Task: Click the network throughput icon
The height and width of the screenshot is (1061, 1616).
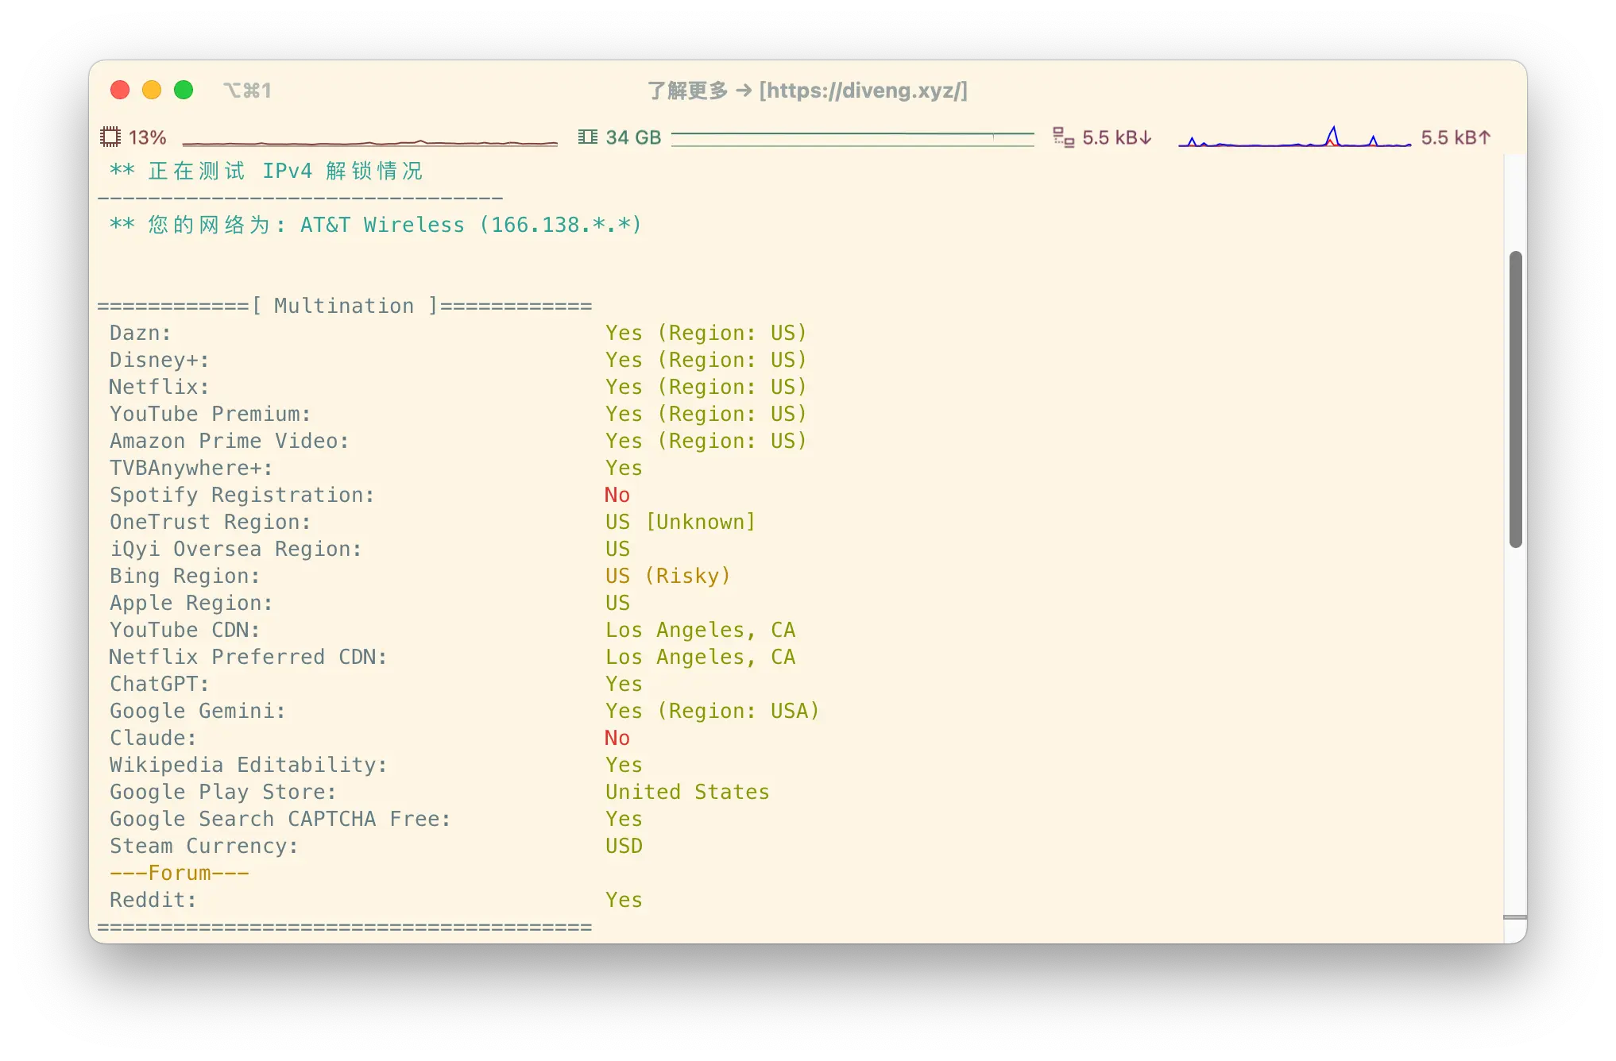Action: pyautogui.click(x=1063, y=137)
